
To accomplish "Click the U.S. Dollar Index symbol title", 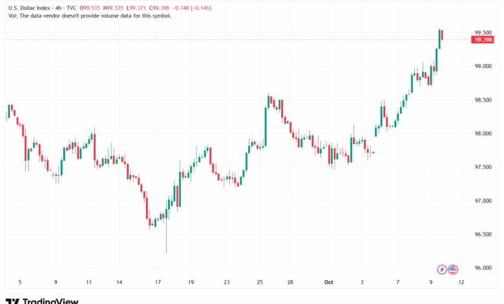I will (x=29, y=8).
